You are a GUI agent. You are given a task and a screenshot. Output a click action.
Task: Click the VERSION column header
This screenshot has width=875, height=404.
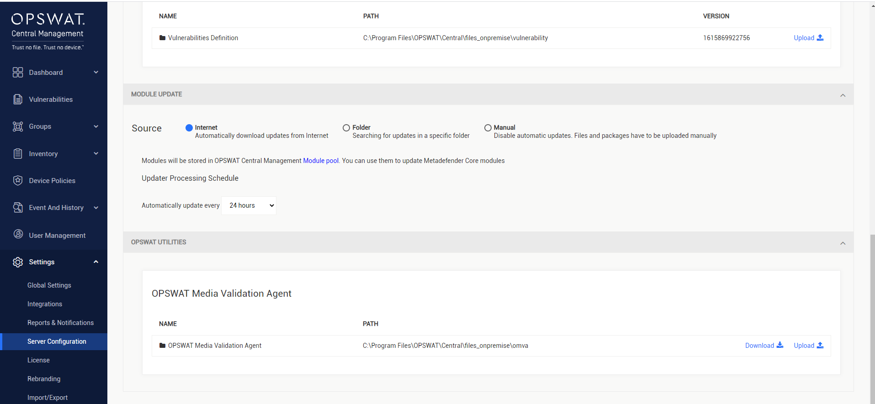click(x=716, y=16)
